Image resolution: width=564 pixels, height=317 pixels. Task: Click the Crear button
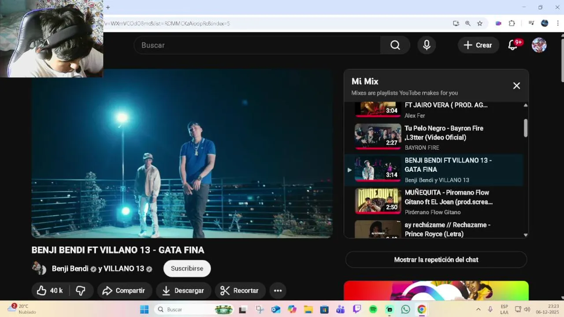coord(479,45)
